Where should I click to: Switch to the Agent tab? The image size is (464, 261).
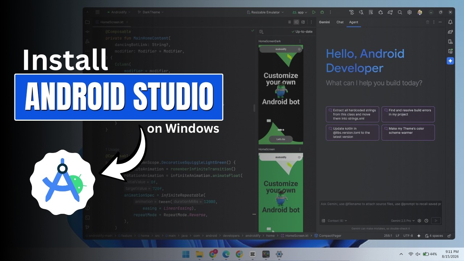click(353, 22)
